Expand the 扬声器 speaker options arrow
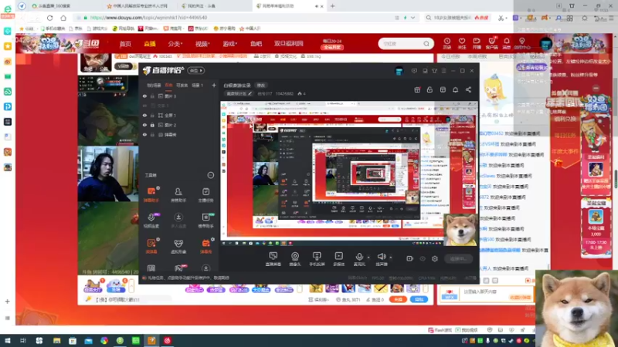This screenshot has width=618, height=347. 391,258
